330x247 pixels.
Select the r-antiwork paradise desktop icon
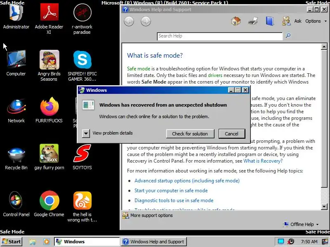[82, 19]
